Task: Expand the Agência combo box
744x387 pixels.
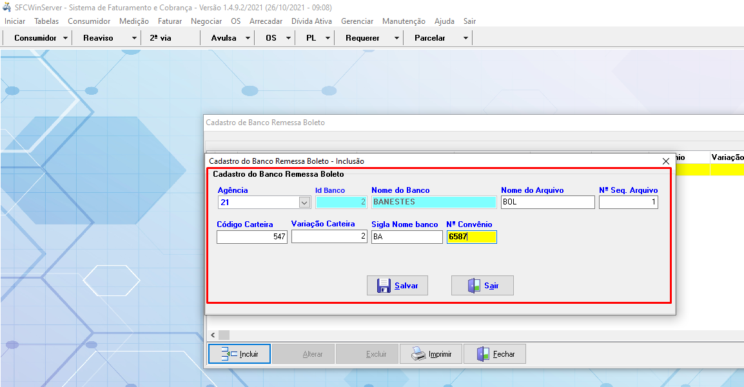Action: point(304,203)
